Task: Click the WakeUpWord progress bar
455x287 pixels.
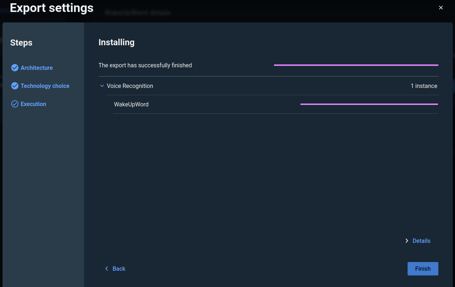Action: pos(369,104)
